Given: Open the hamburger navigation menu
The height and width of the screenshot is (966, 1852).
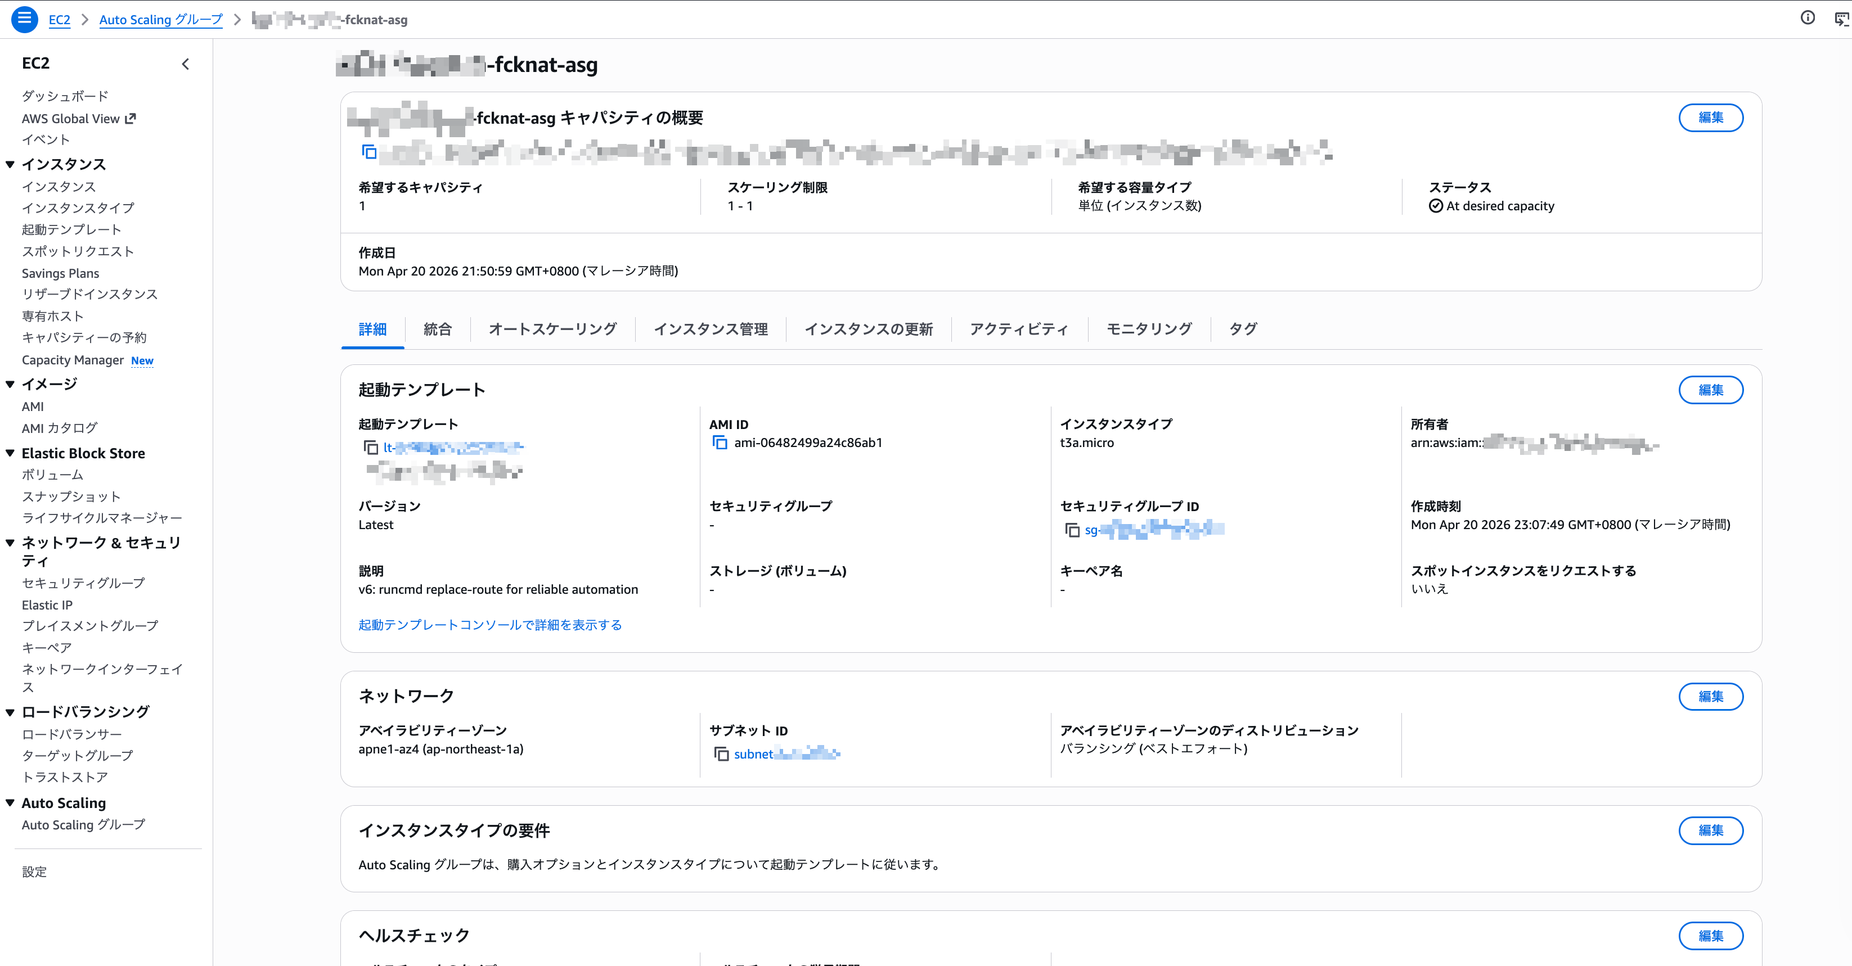Looking at the screenshot, I should point(24,19).
